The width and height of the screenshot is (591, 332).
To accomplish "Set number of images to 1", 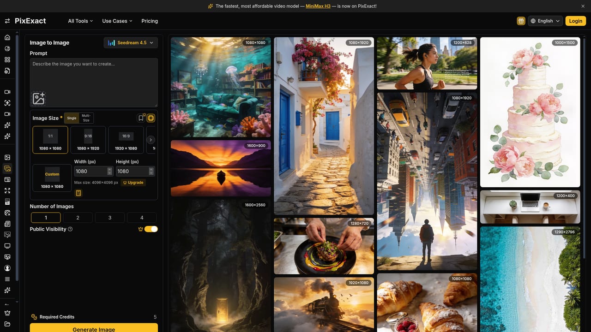I will [46, 218].
